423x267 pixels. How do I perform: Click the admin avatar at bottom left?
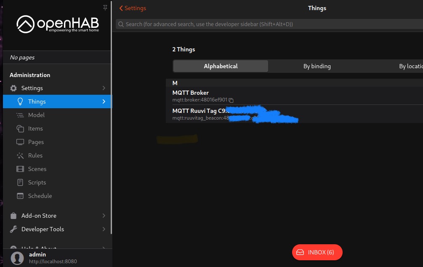click(17, 258)
